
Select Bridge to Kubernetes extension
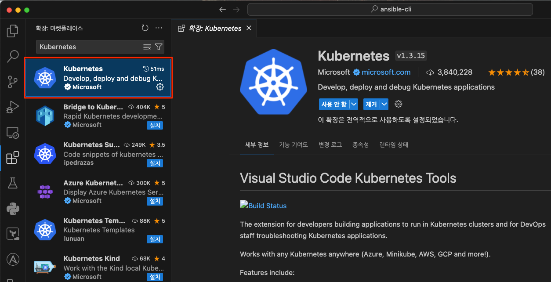pyautogui.click(x=98, y=116)
